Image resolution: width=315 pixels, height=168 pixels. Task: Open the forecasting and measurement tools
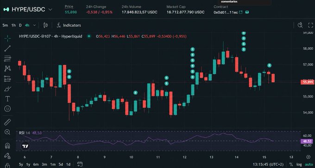point(7,79)
